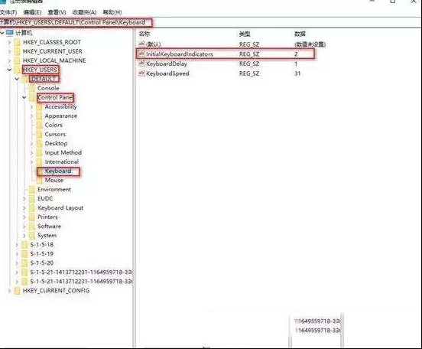Select the HKEY_CLASSES_ROOT folder icon
This screenshot has width=422, height=349.
pos(17,43)
